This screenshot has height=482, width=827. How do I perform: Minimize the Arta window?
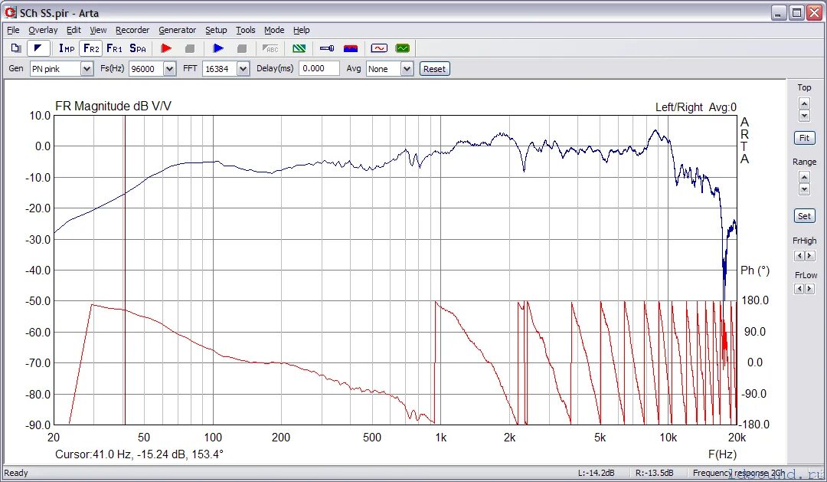click(779, 13)
